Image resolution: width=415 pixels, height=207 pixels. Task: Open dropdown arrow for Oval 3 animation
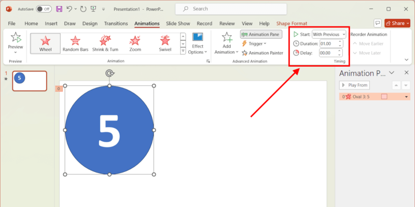(407, 97)
